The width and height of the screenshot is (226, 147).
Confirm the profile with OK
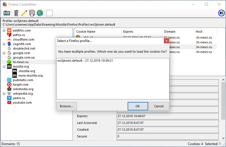coord(137,106)
